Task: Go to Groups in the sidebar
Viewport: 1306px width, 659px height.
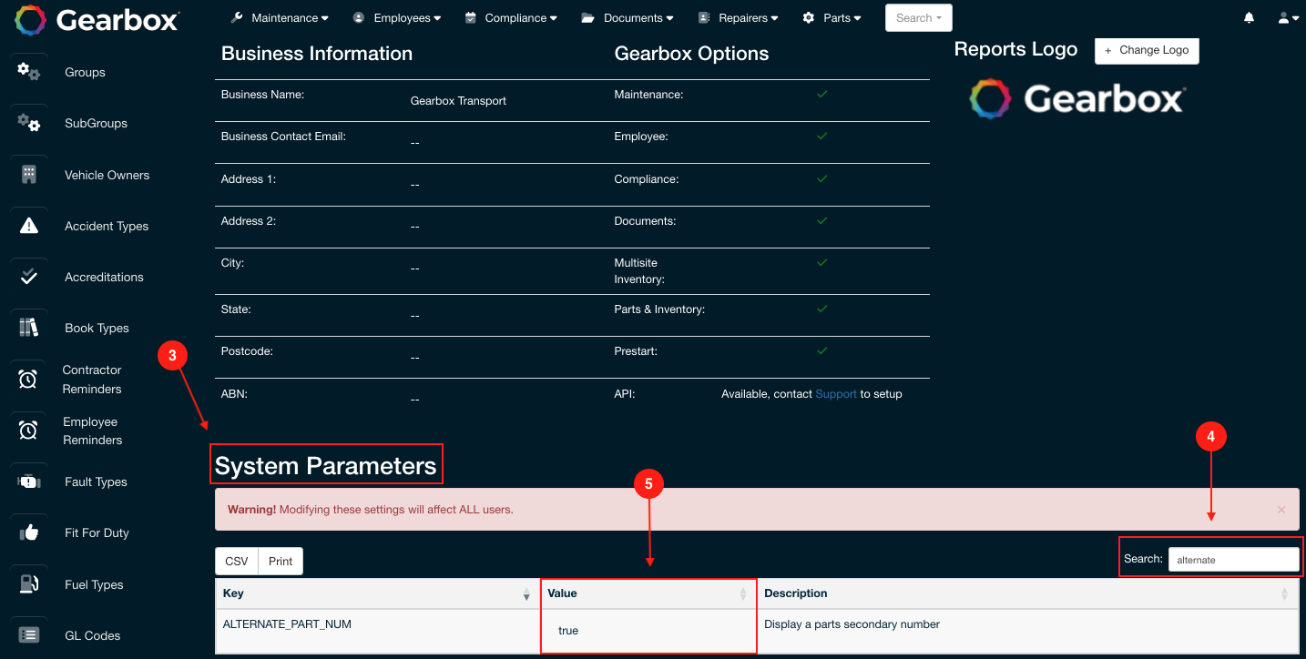Action: (x=85, y=72)
